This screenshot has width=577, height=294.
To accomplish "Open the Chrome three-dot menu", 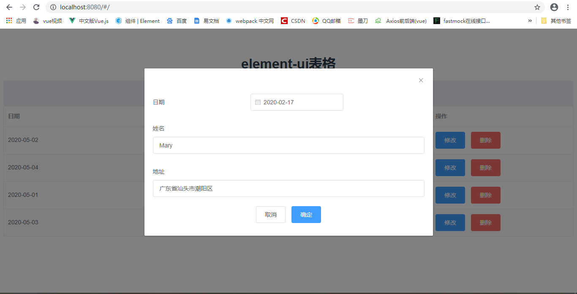I will tap(568, 7).
